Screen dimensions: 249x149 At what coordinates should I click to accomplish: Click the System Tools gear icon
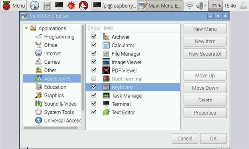coord(39,112)
